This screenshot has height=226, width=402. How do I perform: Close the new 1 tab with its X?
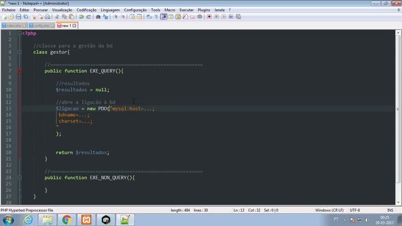74,26
